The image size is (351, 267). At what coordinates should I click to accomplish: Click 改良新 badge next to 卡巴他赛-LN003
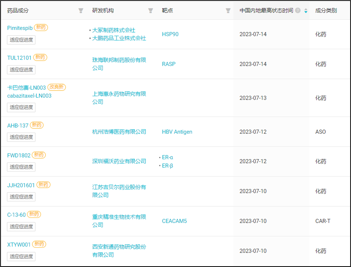pos(57,87)
